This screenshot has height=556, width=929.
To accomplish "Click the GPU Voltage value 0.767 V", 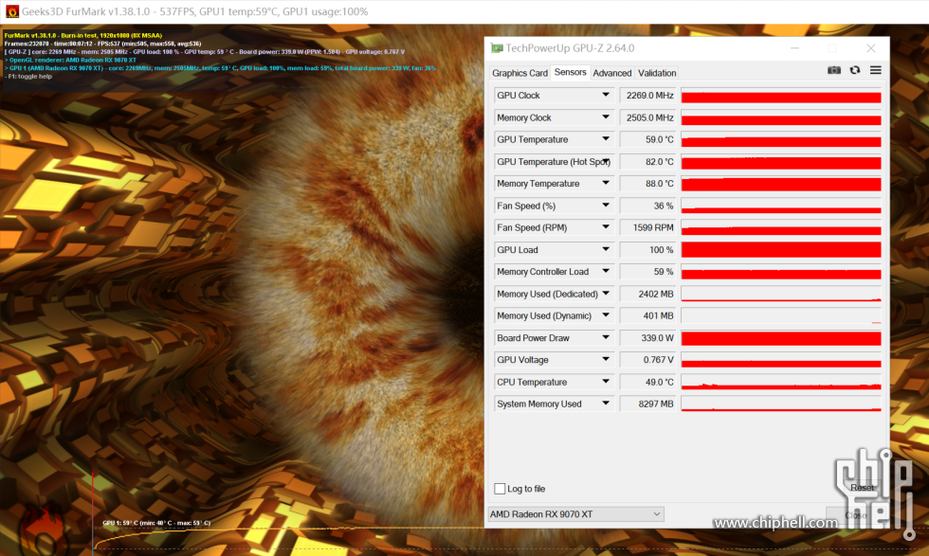I will 647,360.
